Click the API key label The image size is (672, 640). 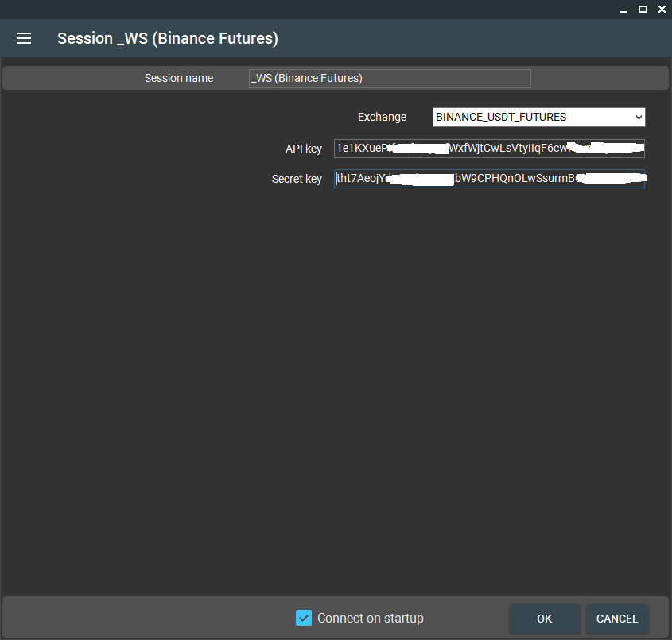tap(304, 149)
